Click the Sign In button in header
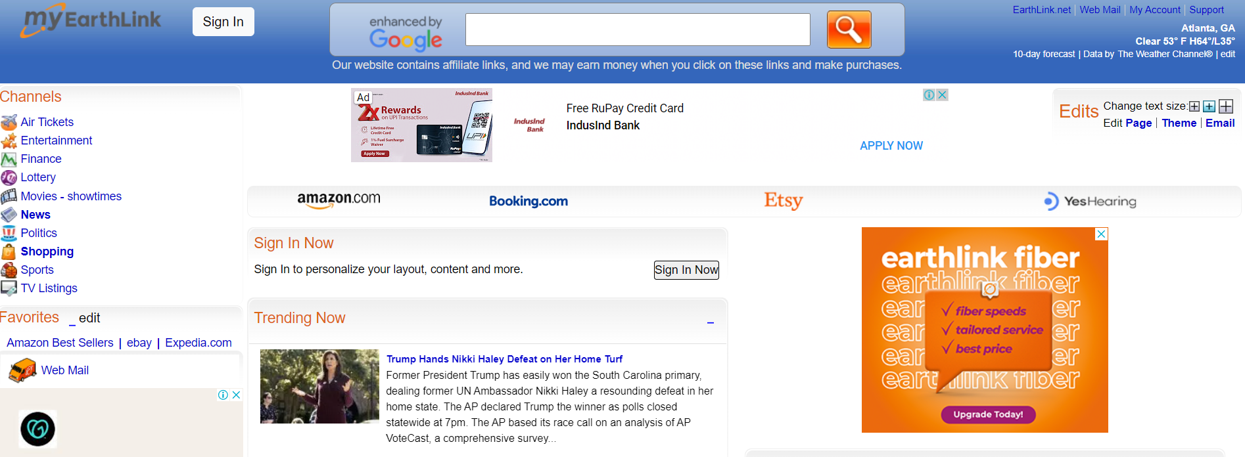1245x457 pixels. (223, 22)
